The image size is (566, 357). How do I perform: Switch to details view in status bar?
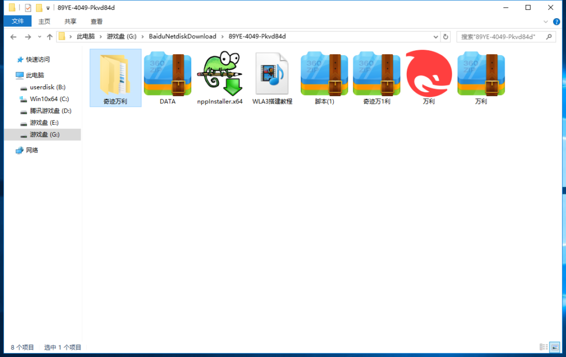(x=543, y=347)
